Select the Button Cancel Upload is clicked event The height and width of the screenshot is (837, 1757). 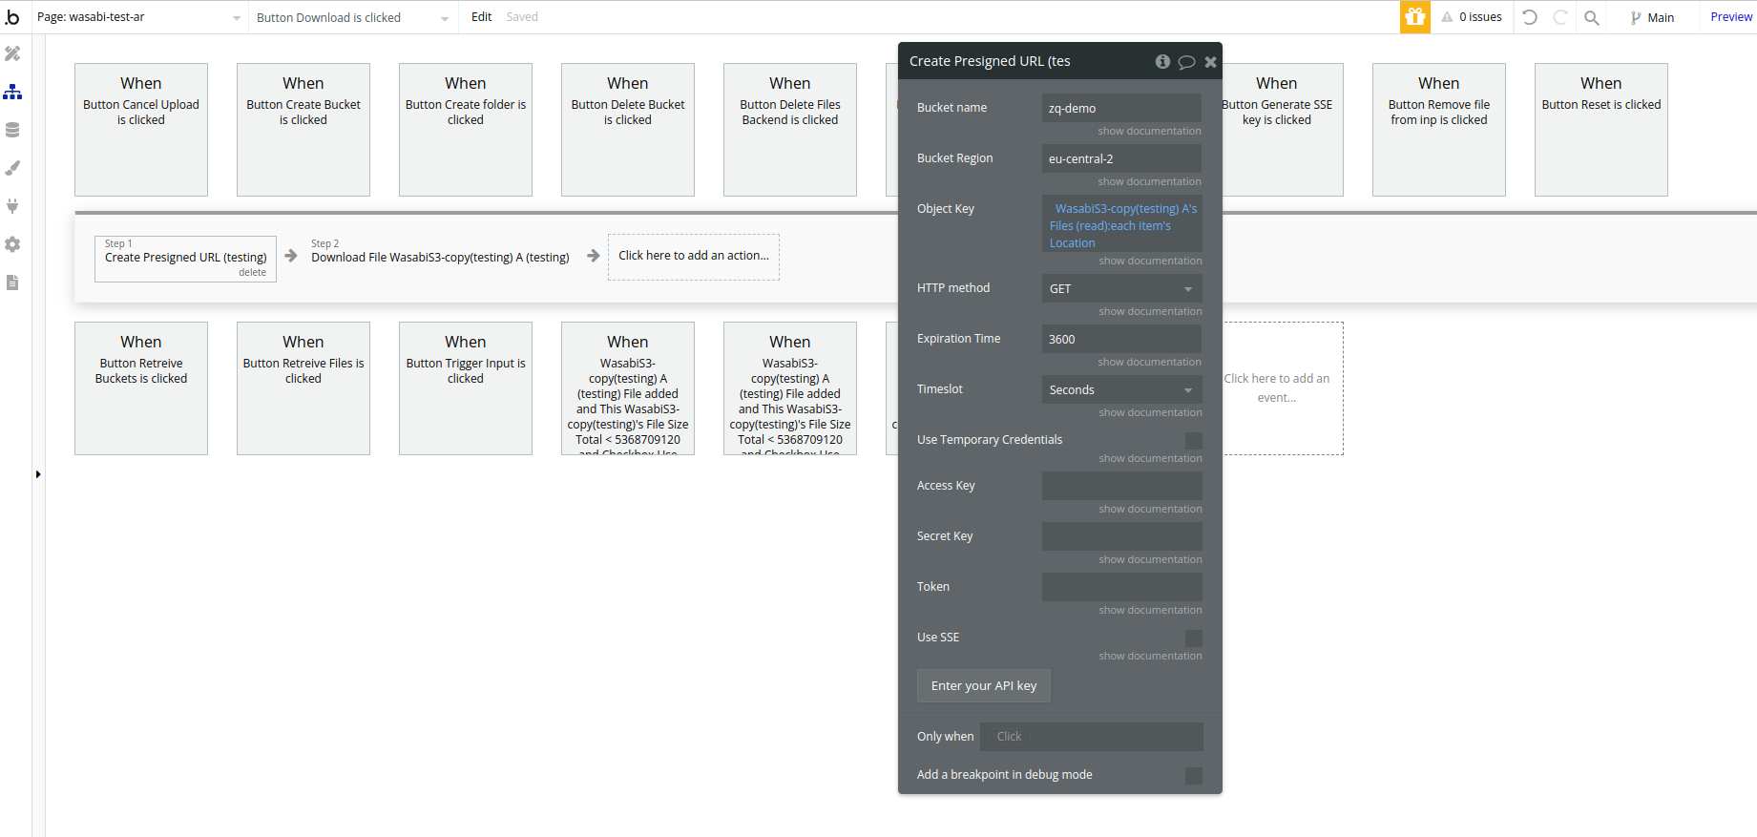(x=141, y=130)
